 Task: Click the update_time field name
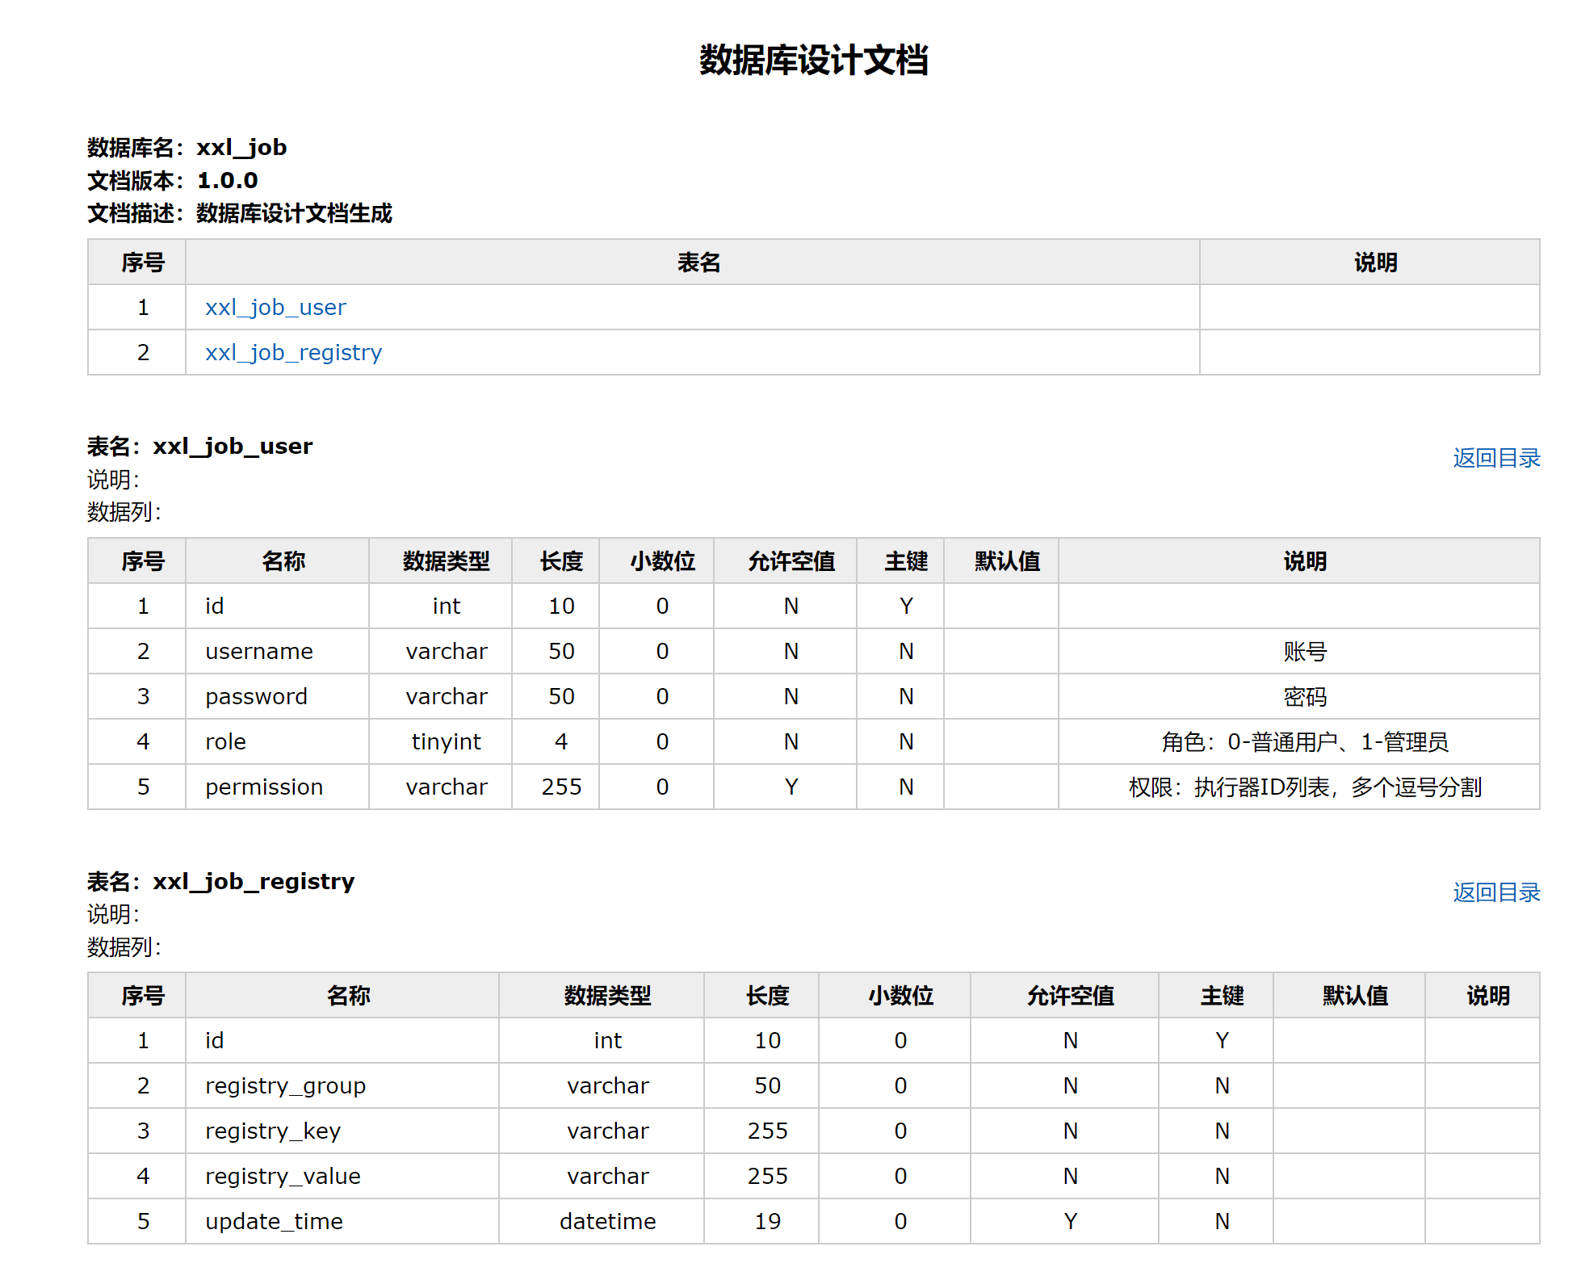point(274,1222)
